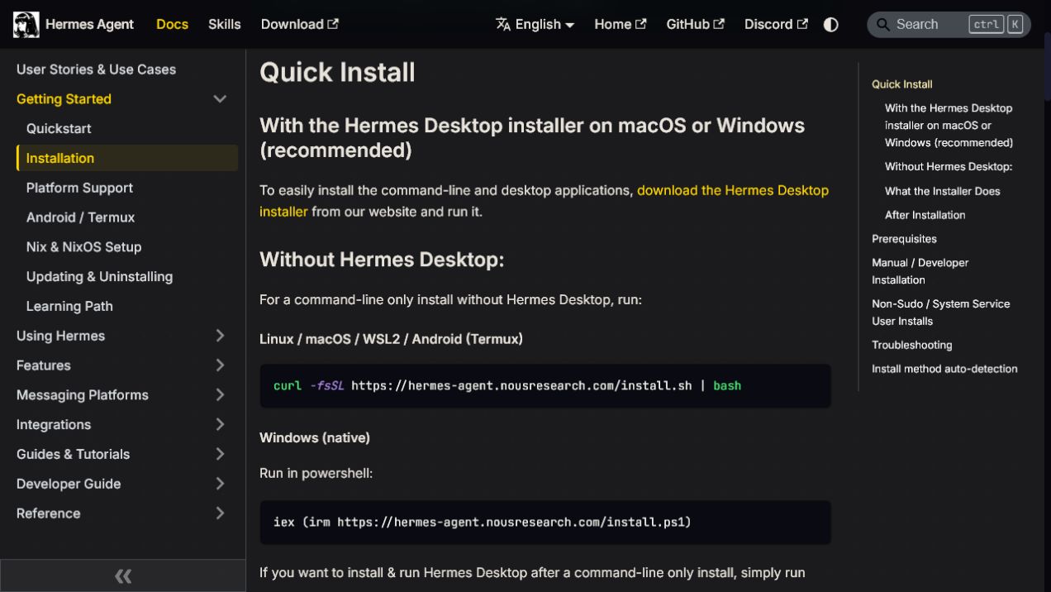Open Developer Guide sidebar category
This screenshot has width=1051, height=592.
point(69,484)
